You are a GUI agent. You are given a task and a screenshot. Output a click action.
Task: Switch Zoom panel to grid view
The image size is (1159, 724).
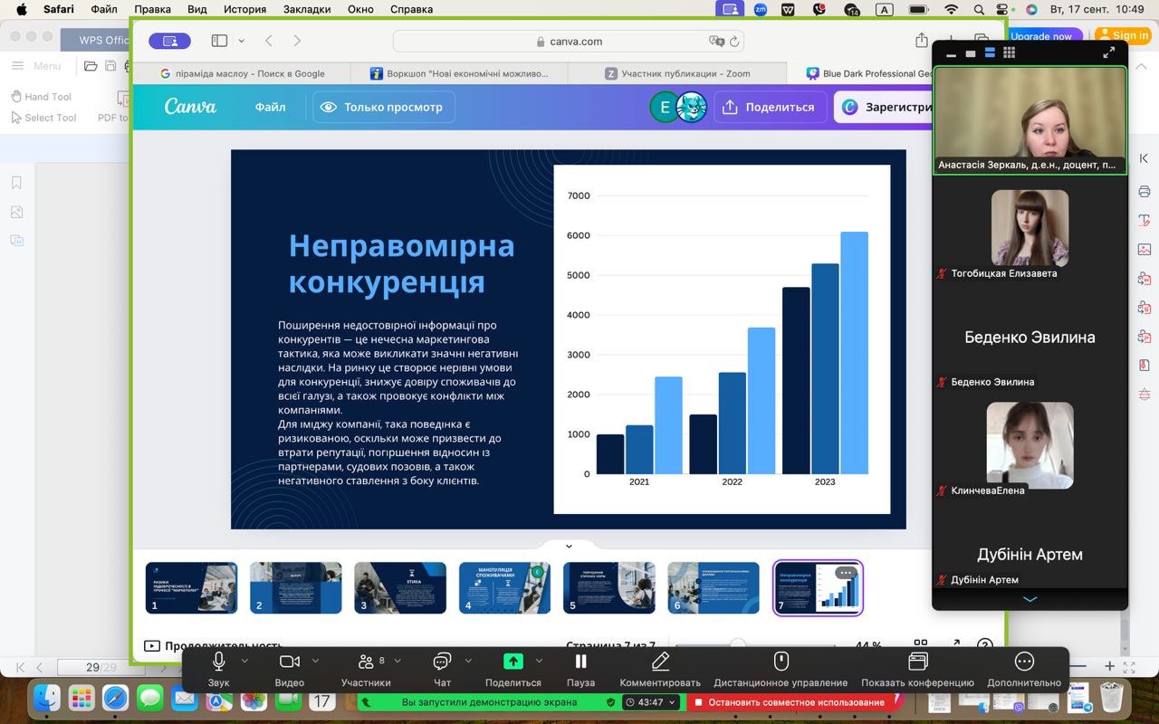click(1009, 53)
